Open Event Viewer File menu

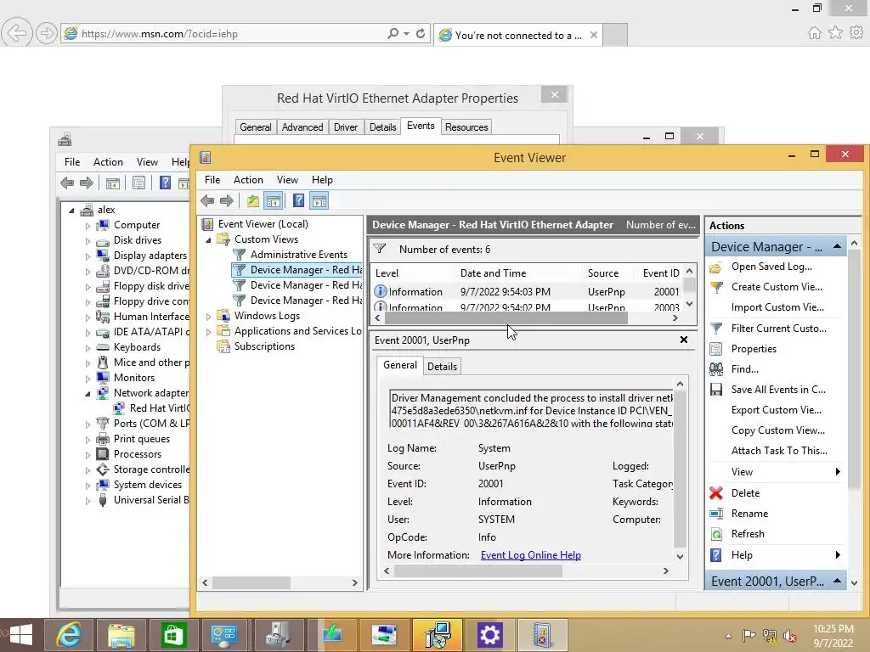pyautogui.click(x=212, y=180)
